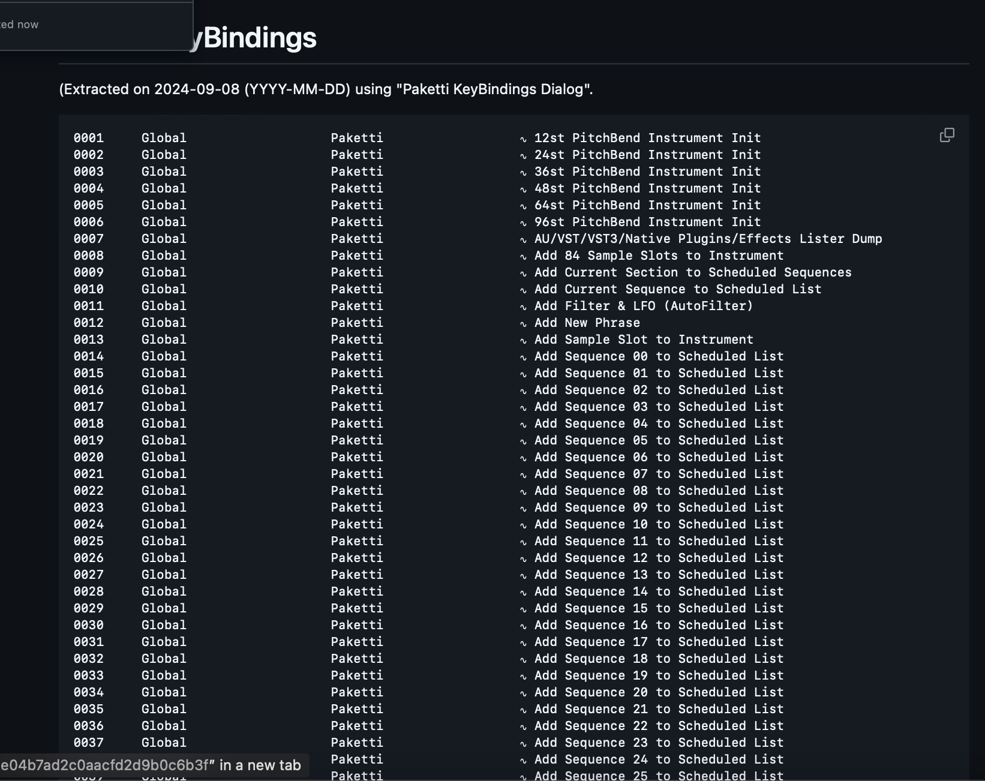
Task: Click 'Add Sequence 00 to Scheduled List'
Action: point(659,356)
